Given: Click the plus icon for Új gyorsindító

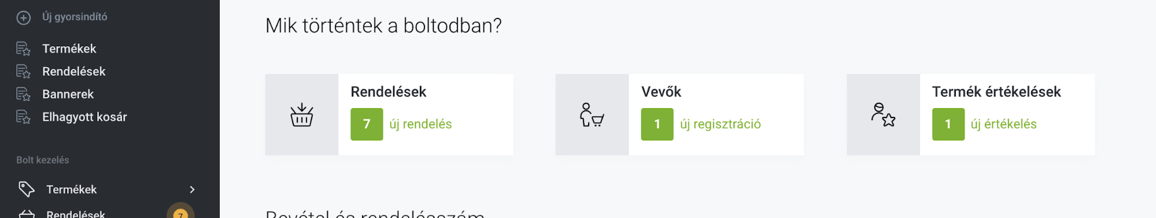Looking at the screenshot, I should click(23, 18).
